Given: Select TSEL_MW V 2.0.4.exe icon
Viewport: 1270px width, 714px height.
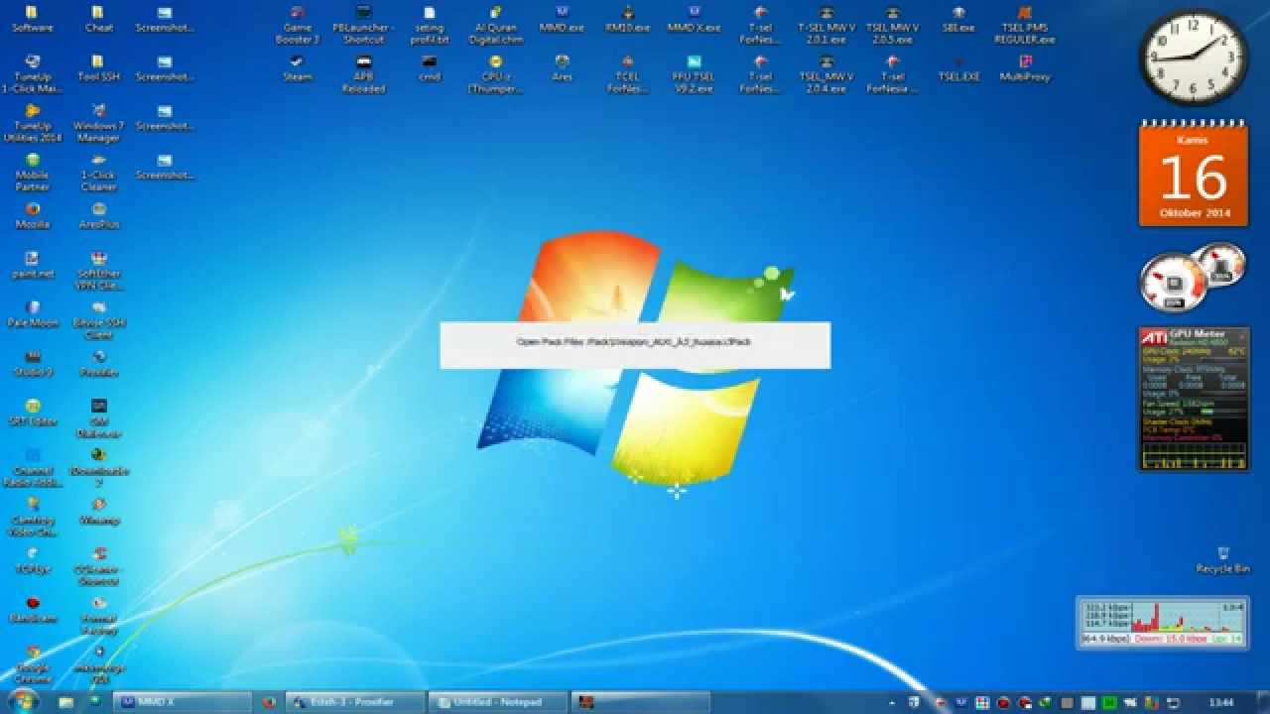Looking at the screenshot, I should tap(825, 73).
